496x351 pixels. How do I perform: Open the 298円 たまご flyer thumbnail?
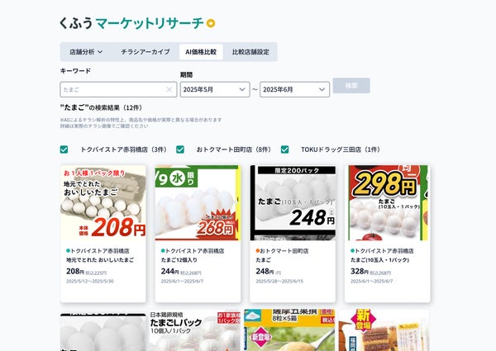388,203
